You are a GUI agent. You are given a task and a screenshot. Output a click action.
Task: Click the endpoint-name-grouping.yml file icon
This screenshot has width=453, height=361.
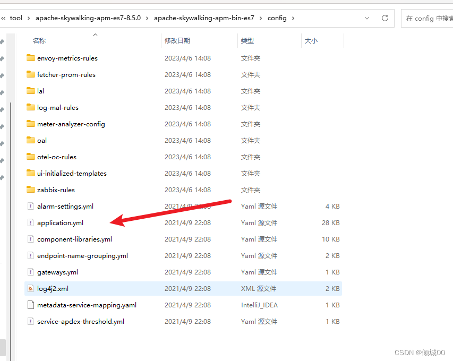31,255
